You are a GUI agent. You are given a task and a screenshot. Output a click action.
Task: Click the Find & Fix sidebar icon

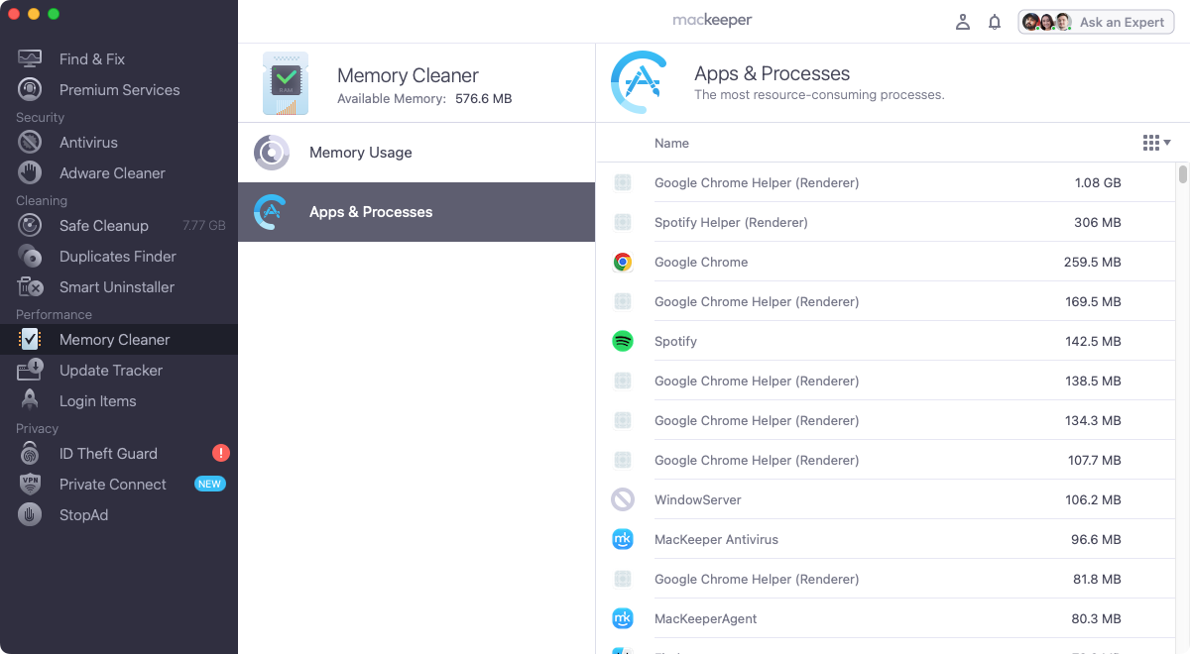(30, 58)
